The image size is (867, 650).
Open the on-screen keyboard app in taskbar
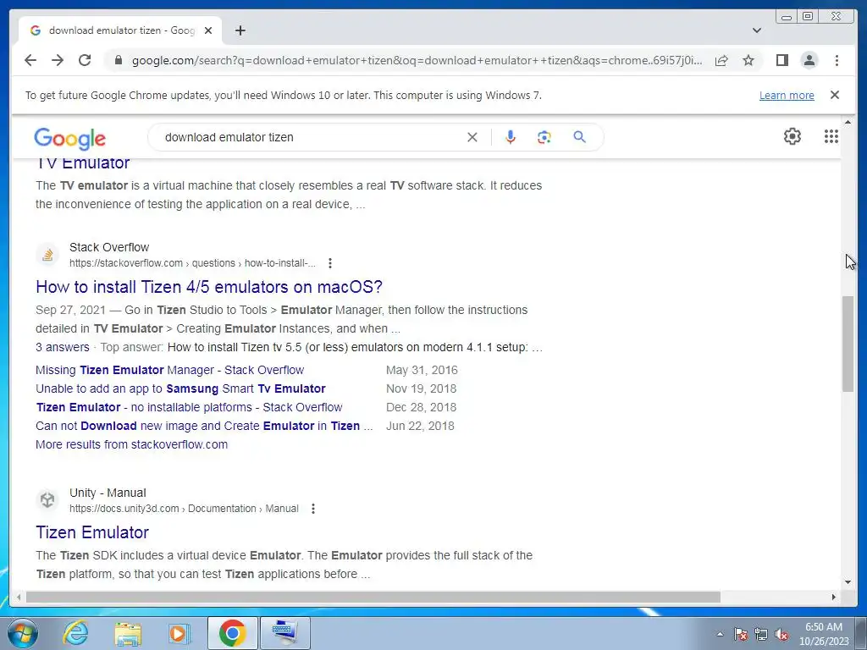coord(284,633)
